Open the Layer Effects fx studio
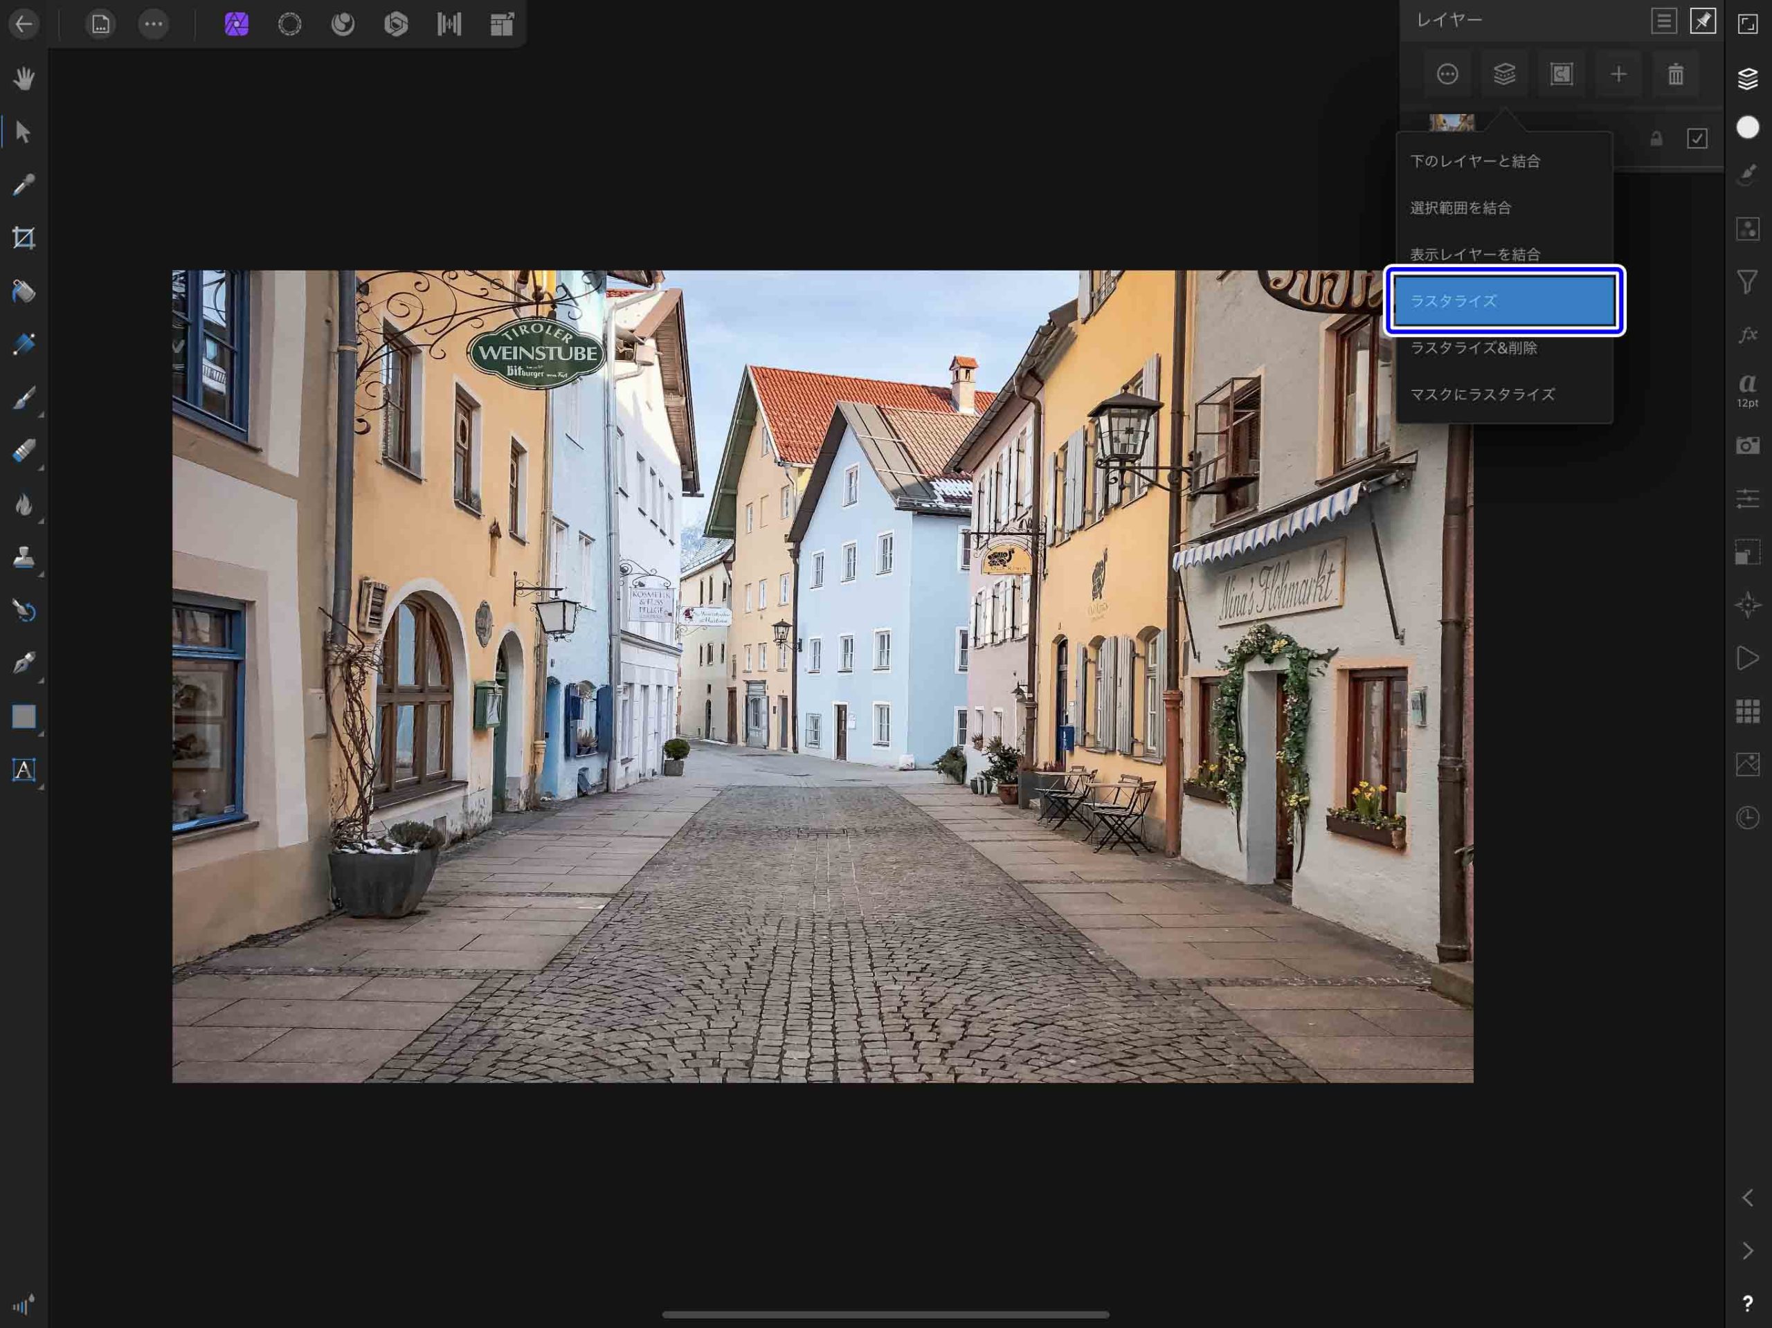Viewport: 1772px width, 1328px height. (1747, 335)
